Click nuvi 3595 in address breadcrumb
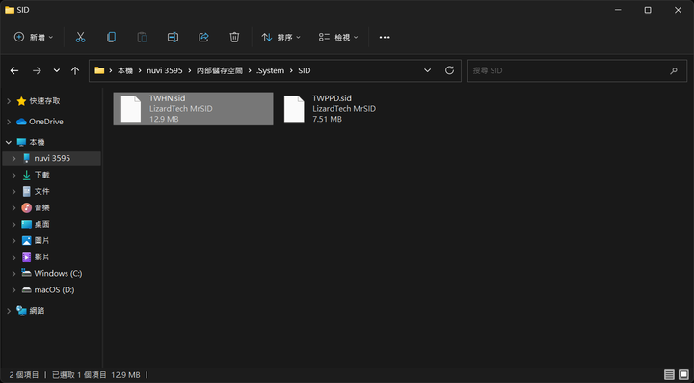The image size is (694, 383). pyautogui.click(x=165, y=70)
